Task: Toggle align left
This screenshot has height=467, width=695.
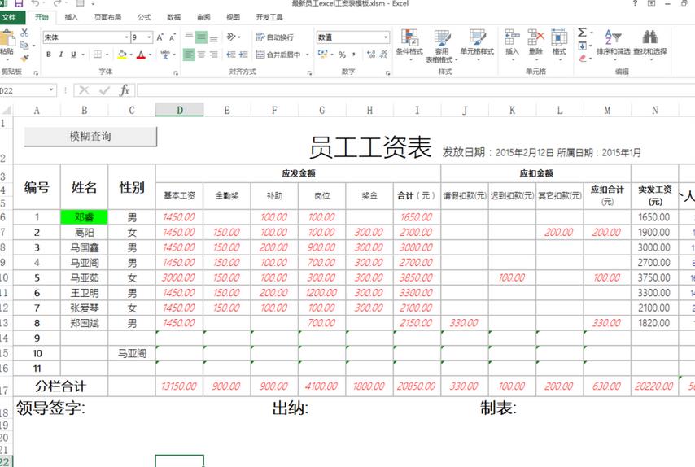Action: coord(189,55)
